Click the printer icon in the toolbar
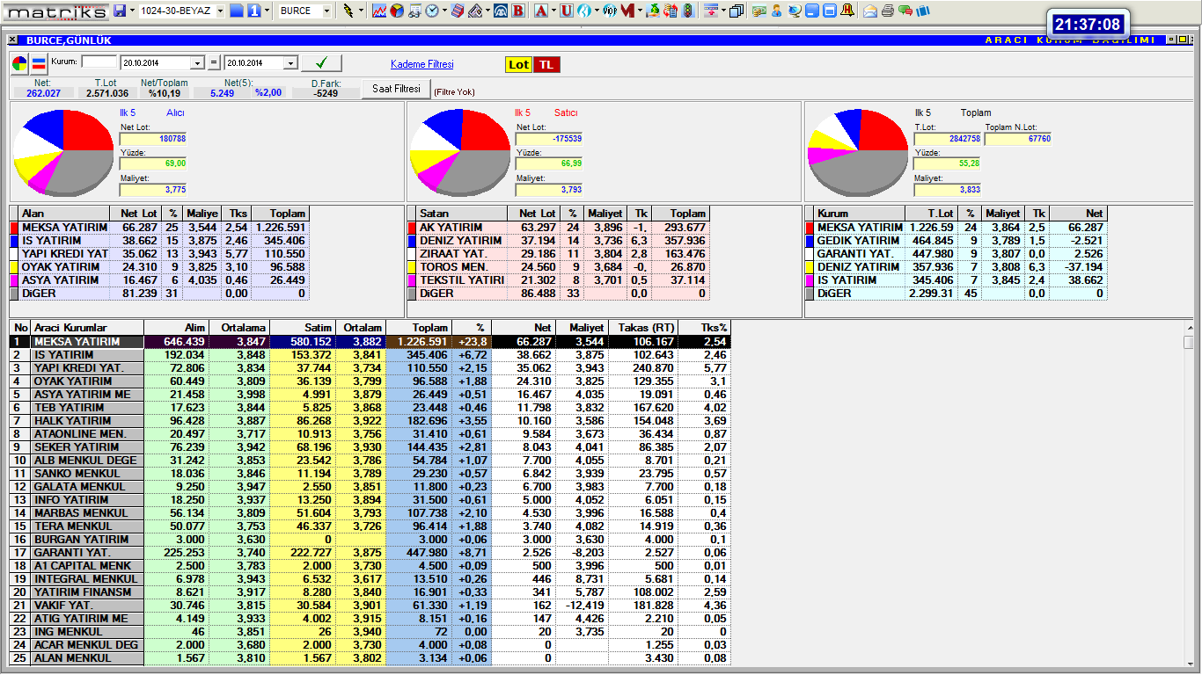Image resolution: width=1202 pixels, height=675 pixels. pos(888,11)
